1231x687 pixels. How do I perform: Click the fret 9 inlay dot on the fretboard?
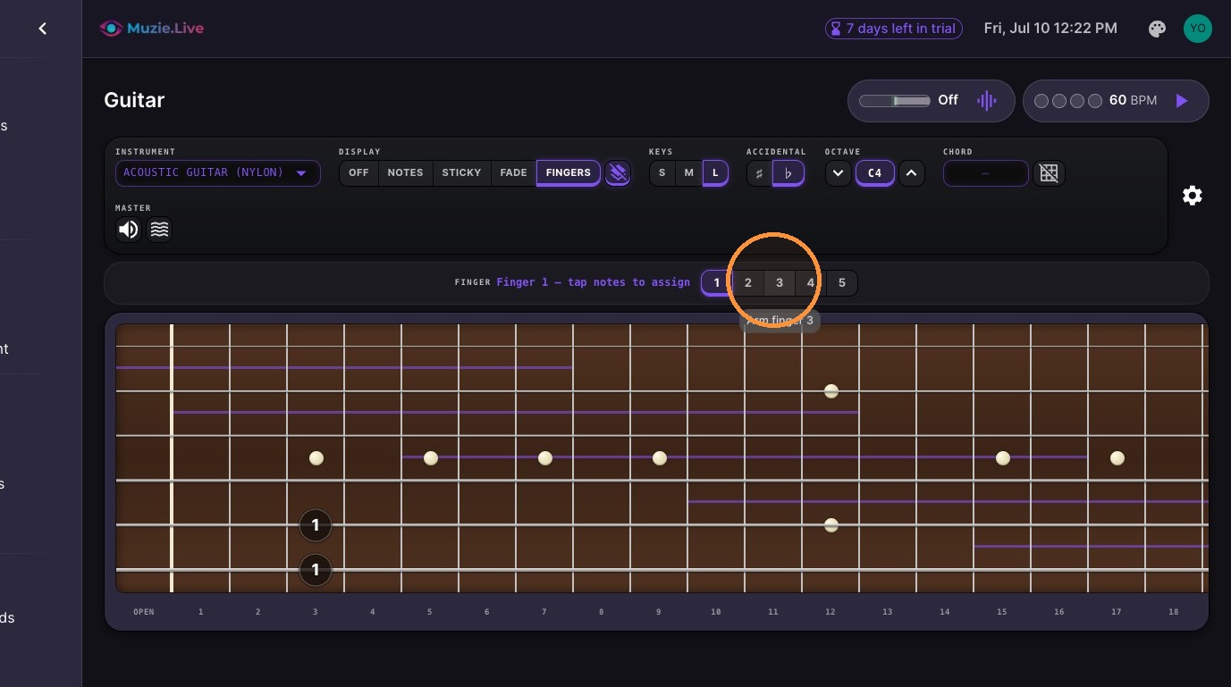[659, 458]
